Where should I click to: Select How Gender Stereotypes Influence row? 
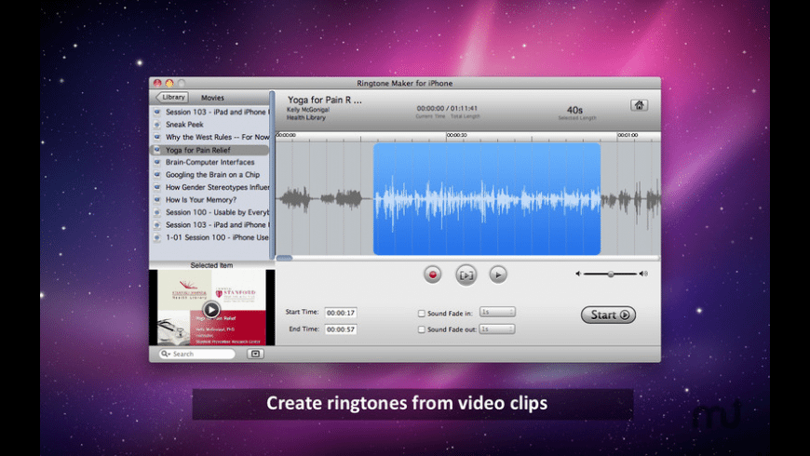pos(209,187)
